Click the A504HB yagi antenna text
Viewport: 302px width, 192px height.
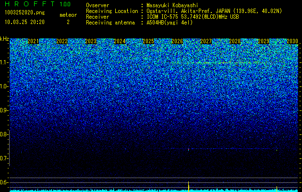point(169,23)
